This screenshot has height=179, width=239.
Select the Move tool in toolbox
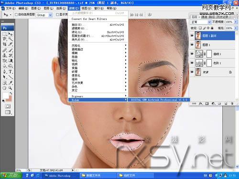tap(11, 34)
